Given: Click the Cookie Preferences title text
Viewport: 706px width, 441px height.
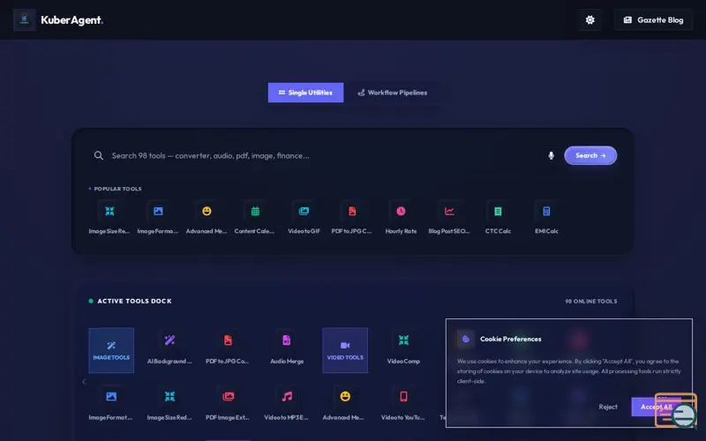Looking at the screenshot, I should pyautogui.click(x=511, y=339).
